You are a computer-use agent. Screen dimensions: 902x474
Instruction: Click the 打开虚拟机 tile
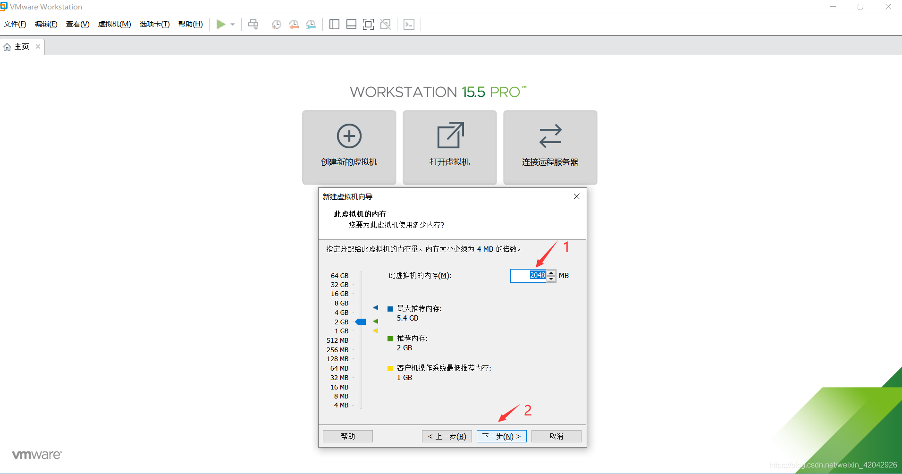coord(450,147)
